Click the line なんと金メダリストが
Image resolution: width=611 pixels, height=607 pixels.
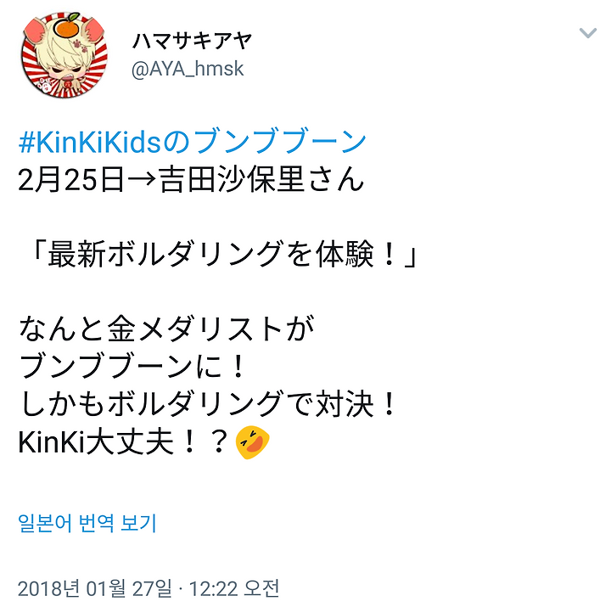[x=166, y=329]
